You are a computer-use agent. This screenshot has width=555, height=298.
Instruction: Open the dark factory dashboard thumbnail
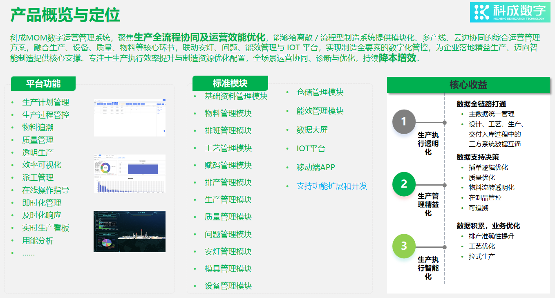click(x=130, y=231)
